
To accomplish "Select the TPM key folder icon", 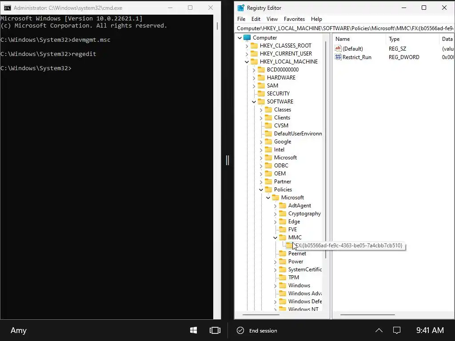I will 283,277.
